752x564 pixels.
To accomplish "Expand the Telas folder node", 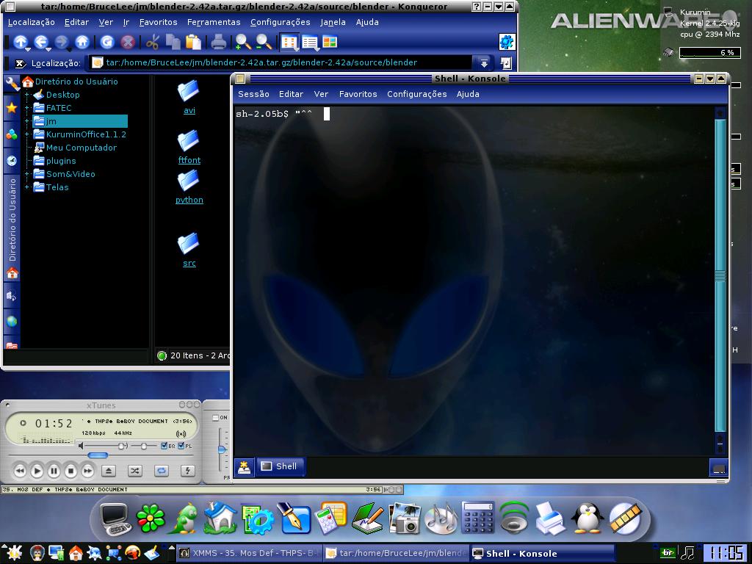I will point(27,187).
